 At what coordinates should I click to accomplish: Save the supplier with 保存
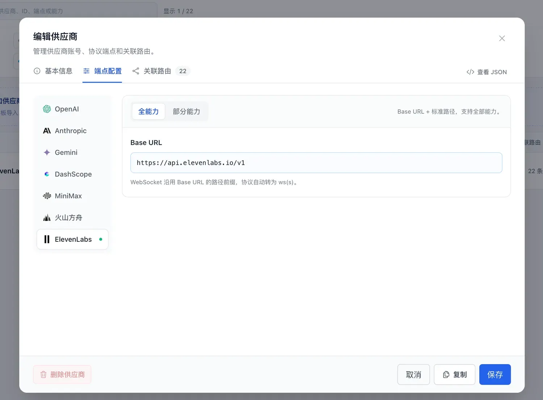pyautogui.click(x=495, y=374)
